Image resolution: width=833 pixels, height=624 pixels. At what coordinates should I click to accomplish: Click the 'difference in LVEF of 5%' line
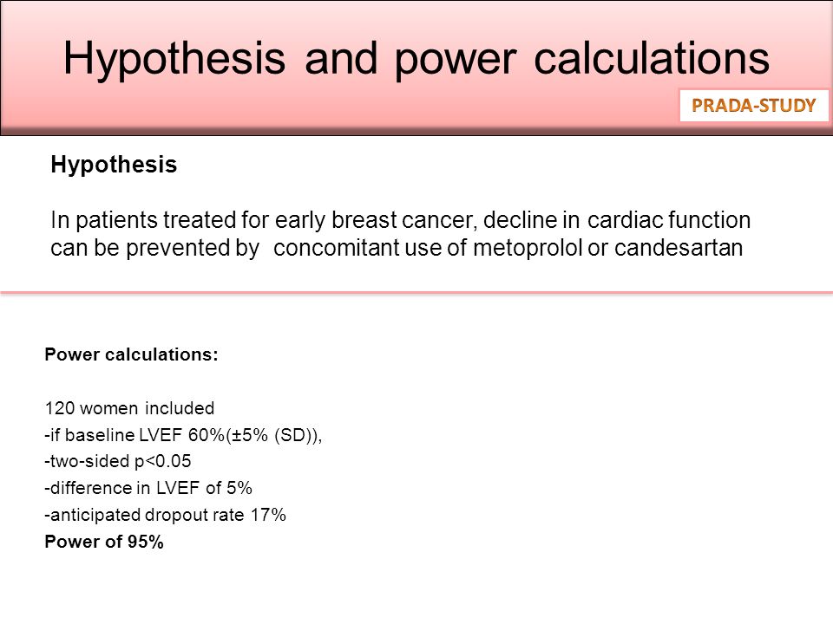(148, 488)
